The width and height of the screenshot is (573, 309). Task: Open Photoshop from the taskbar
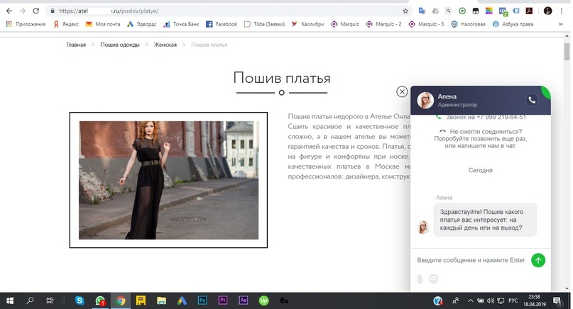click(202, 300)
